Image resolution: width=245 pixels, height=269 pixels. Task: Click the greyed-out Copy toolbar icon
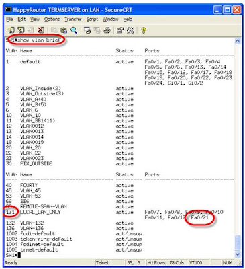pyautogui.click(x=54, y=30)
